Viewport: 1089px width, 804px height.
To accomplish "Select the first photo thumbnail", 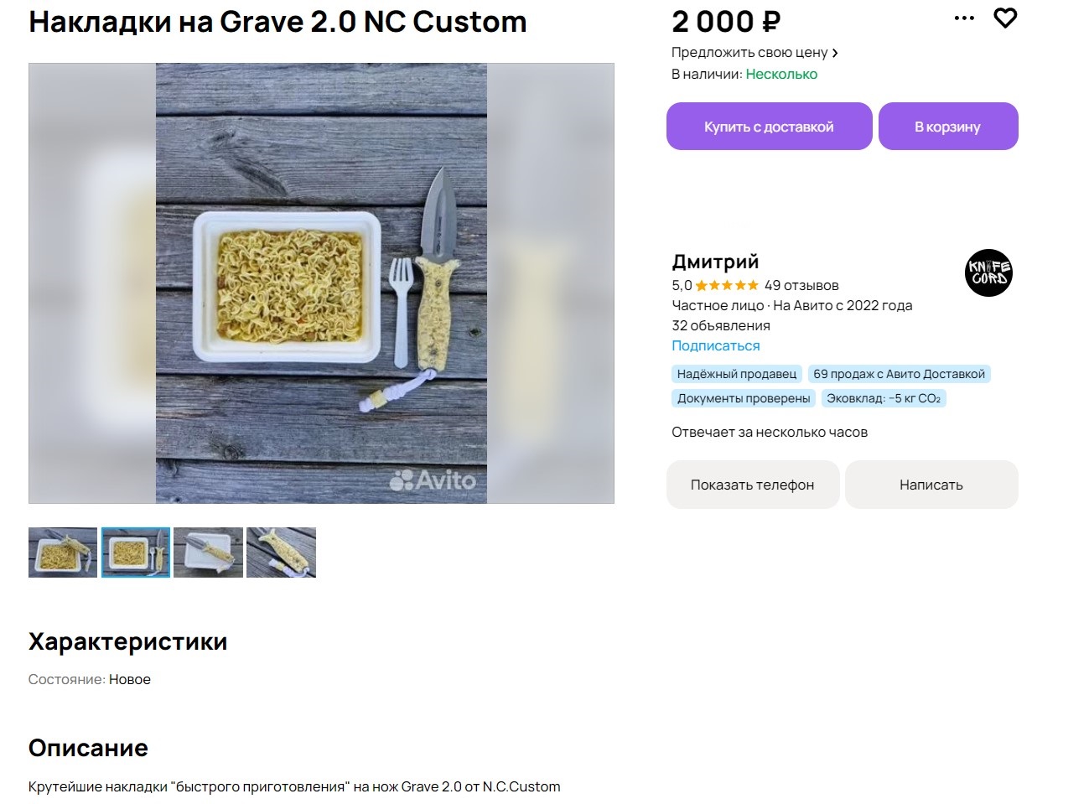I will pyautogui.click(x=63, y=552).
